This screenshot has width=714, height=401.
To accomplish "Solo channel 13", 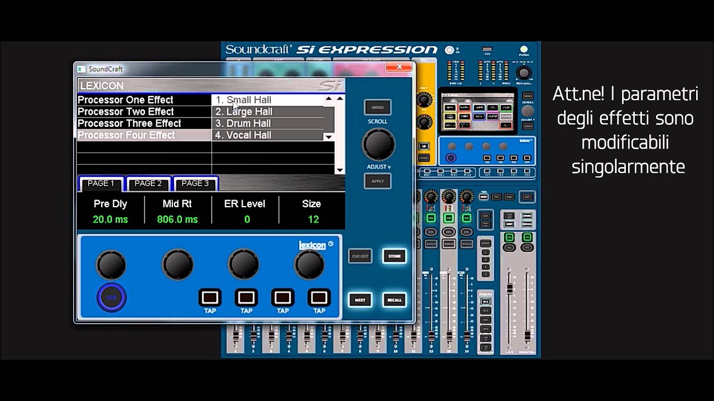I will click(x=449, y=244).
